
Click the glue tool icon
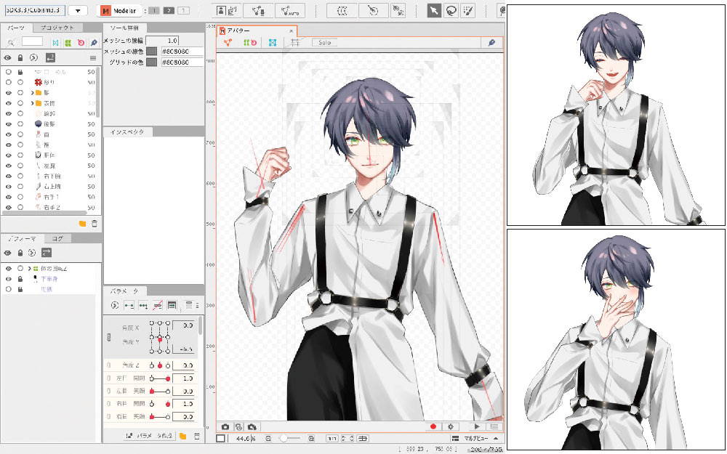(398, 10)
